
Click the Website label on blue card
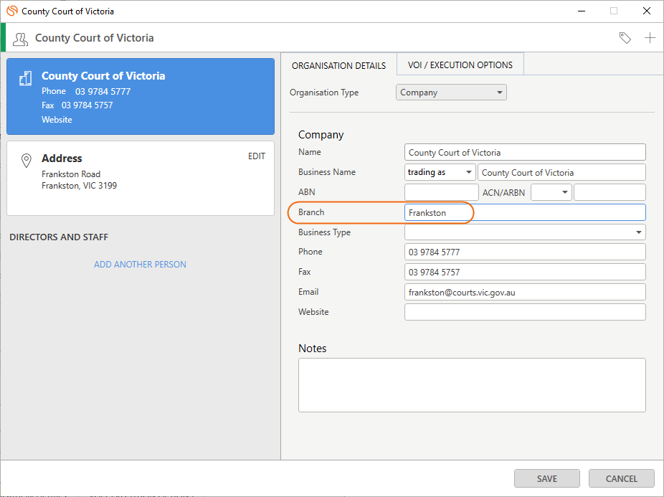(57, 120)
